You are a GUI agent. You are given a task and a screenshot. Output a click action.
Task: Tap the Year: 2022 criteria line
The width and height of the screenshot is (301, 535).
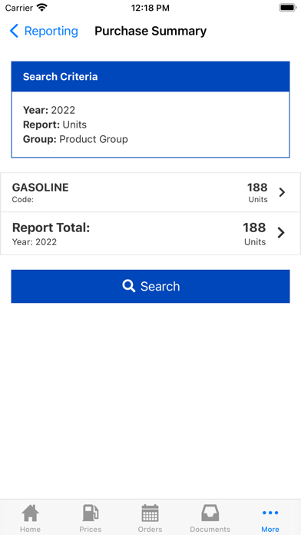(x=49, y=110)
